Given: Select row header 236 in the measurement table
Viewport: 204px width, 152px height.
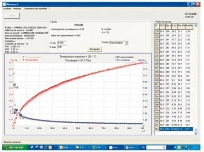Looking at the screenshot, I should click(x=157, y=64).
